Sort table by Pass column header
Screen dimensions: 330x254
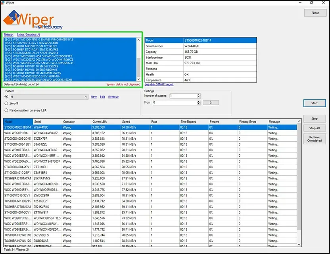(x=165, y=122)
